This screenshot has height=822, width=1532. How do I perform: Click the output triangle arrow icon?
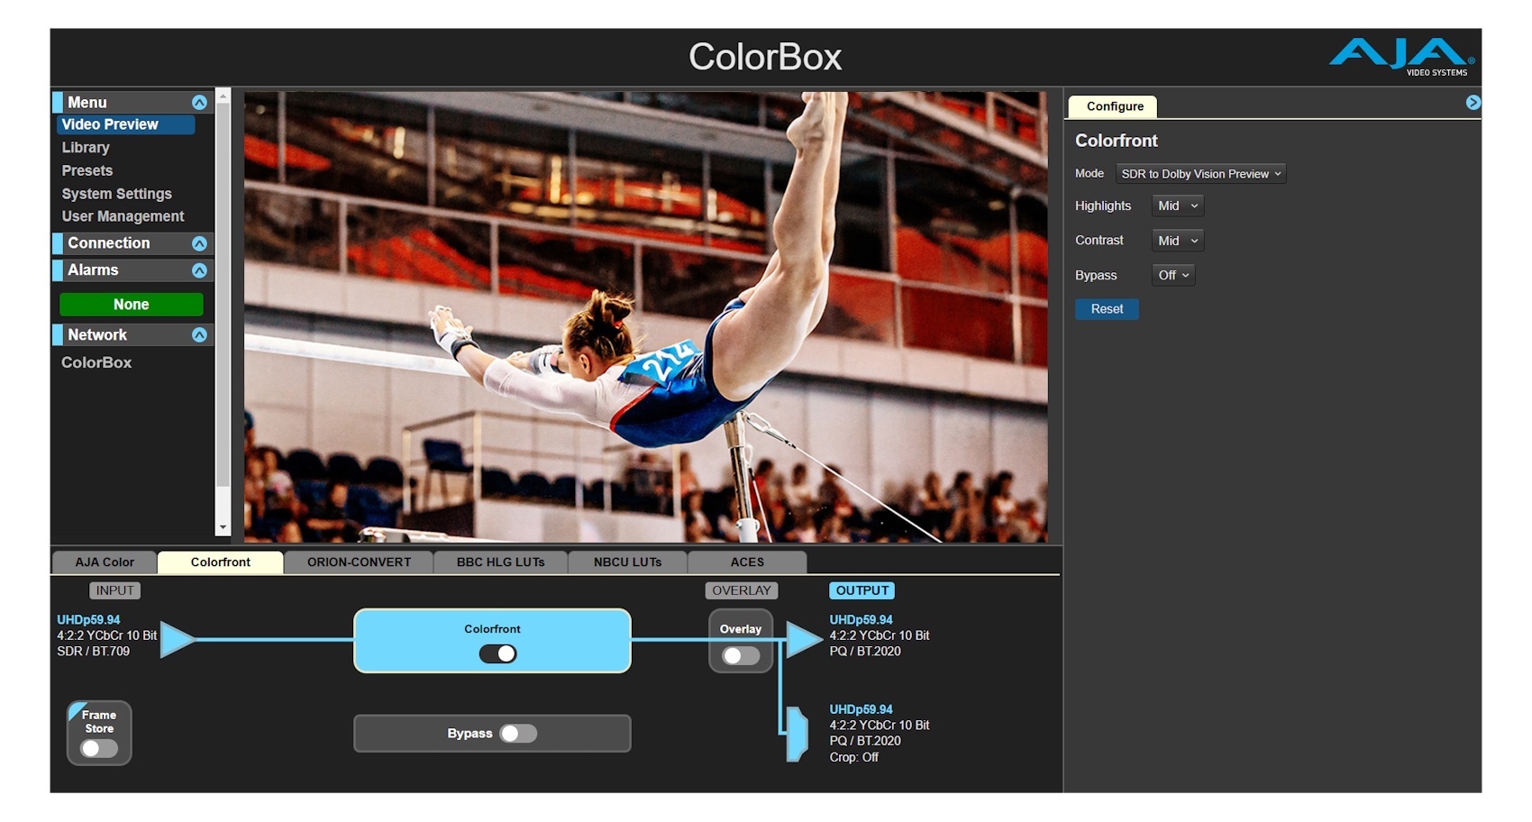[x=804, y=639]
